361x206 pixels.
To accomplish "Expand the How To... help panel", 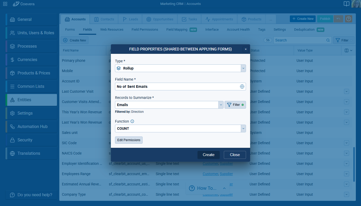I will coord(207,188).
